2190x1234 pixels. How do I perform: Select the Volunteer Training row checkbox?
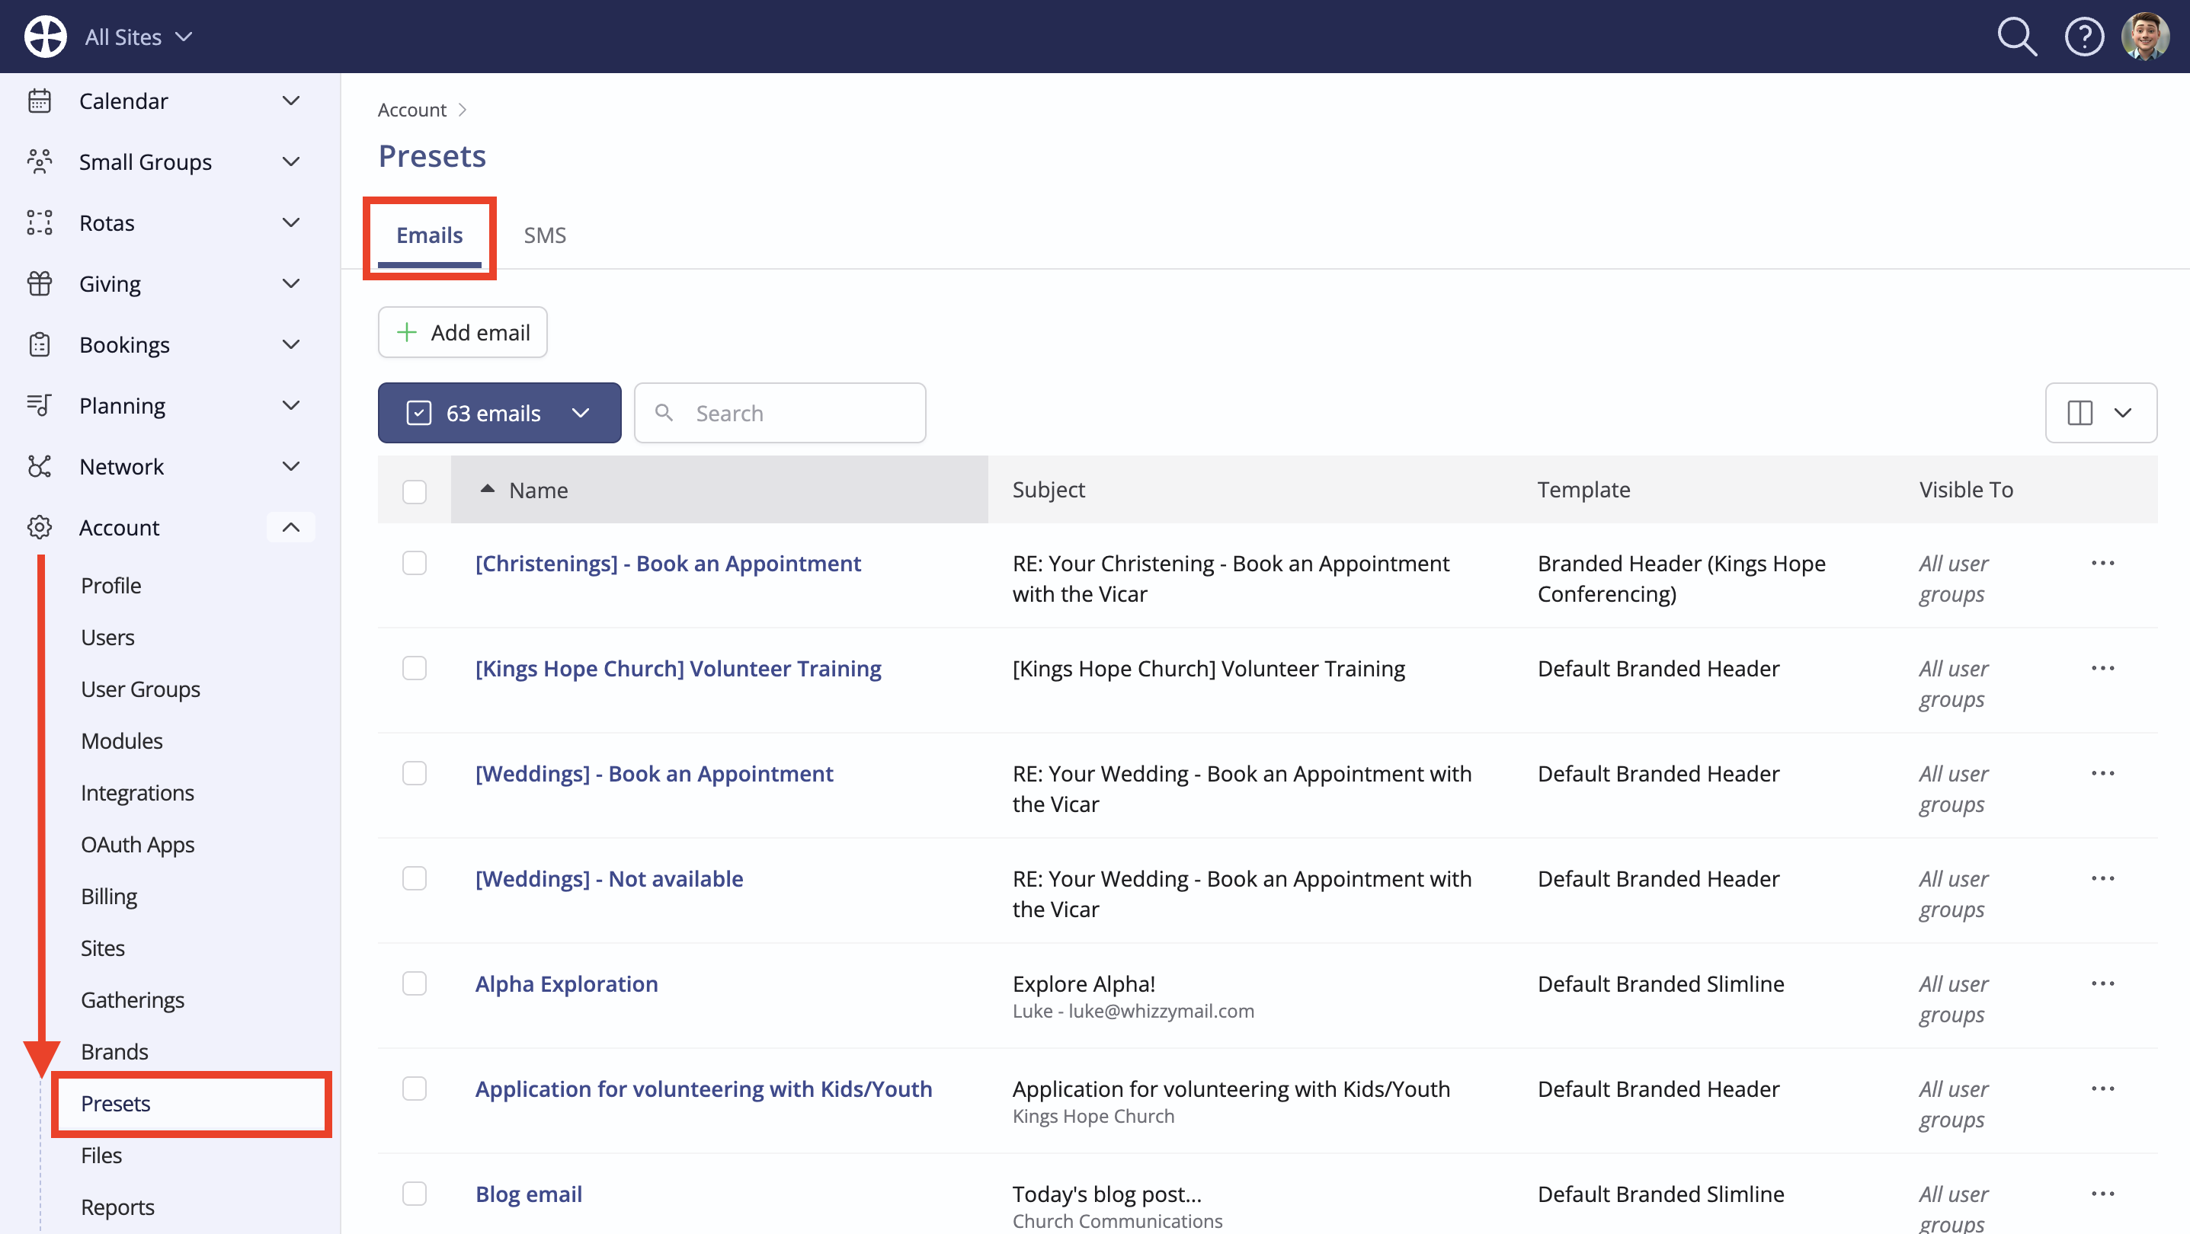[414, 669]
